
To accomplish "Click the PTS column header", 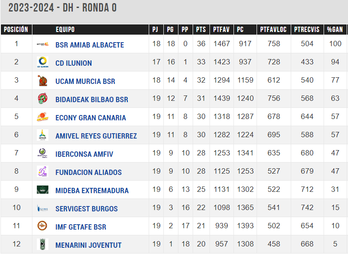I will click(201, 29).
